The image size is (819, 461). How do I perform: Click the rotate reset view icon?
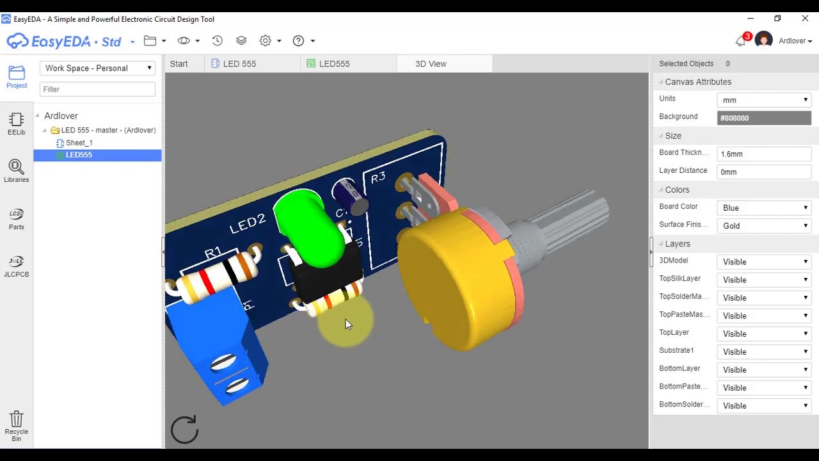click(x=185, y=430)
